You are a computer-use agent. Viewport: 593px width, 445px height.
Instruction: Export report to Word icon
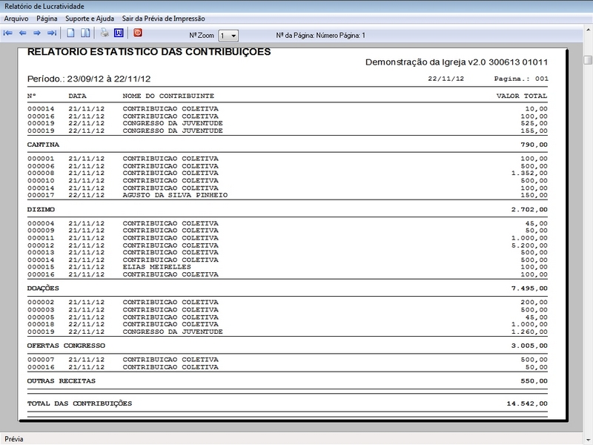click(119, 33)
